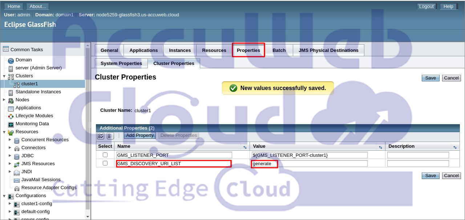Expand the Nodes tree node
Image resolution: width=465 pixels, height=220 pixels.
4,99
